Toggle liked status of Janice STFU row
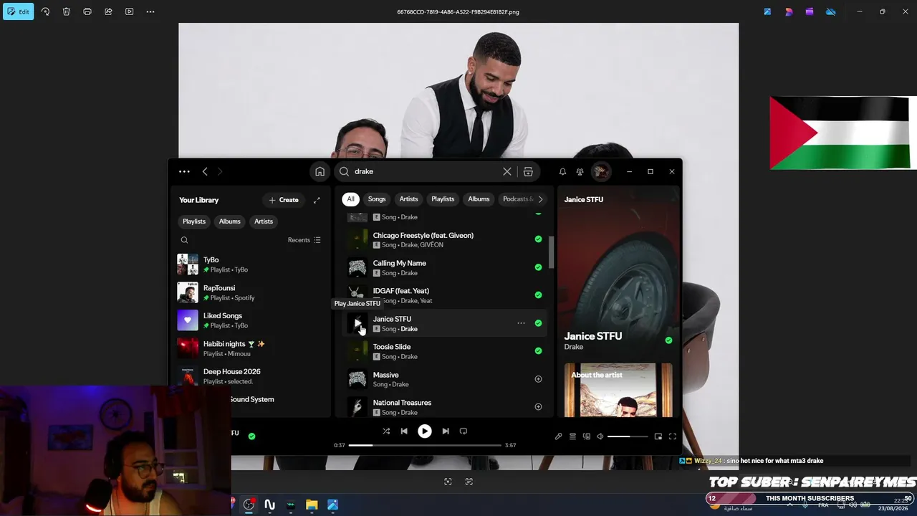 tap(538, 323)
